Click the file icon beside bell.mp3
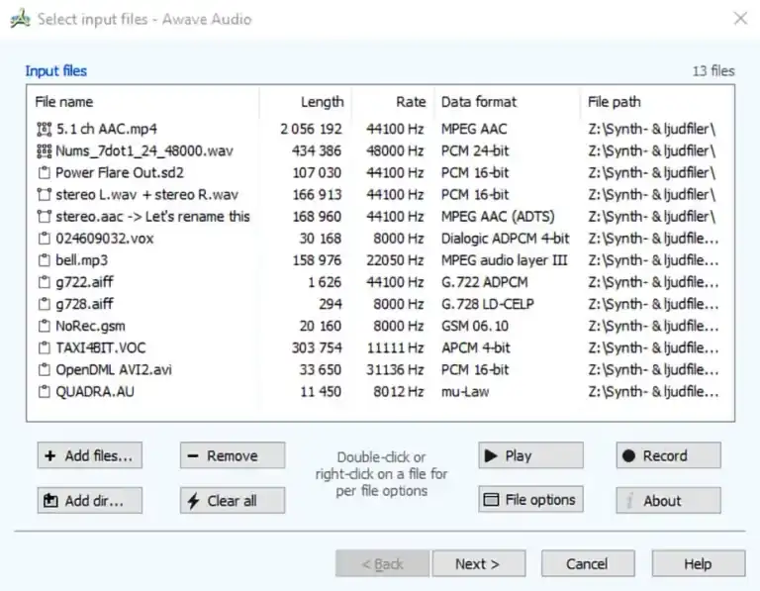 click(x=45, y=260)
